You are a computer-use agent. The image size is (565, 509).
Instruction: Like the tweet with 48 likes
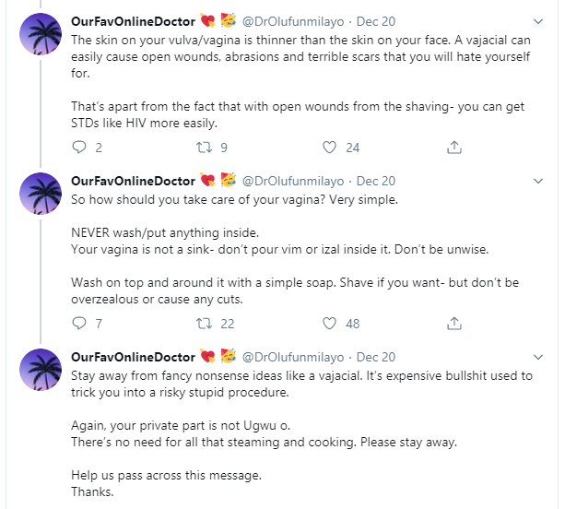click(329, 323)
